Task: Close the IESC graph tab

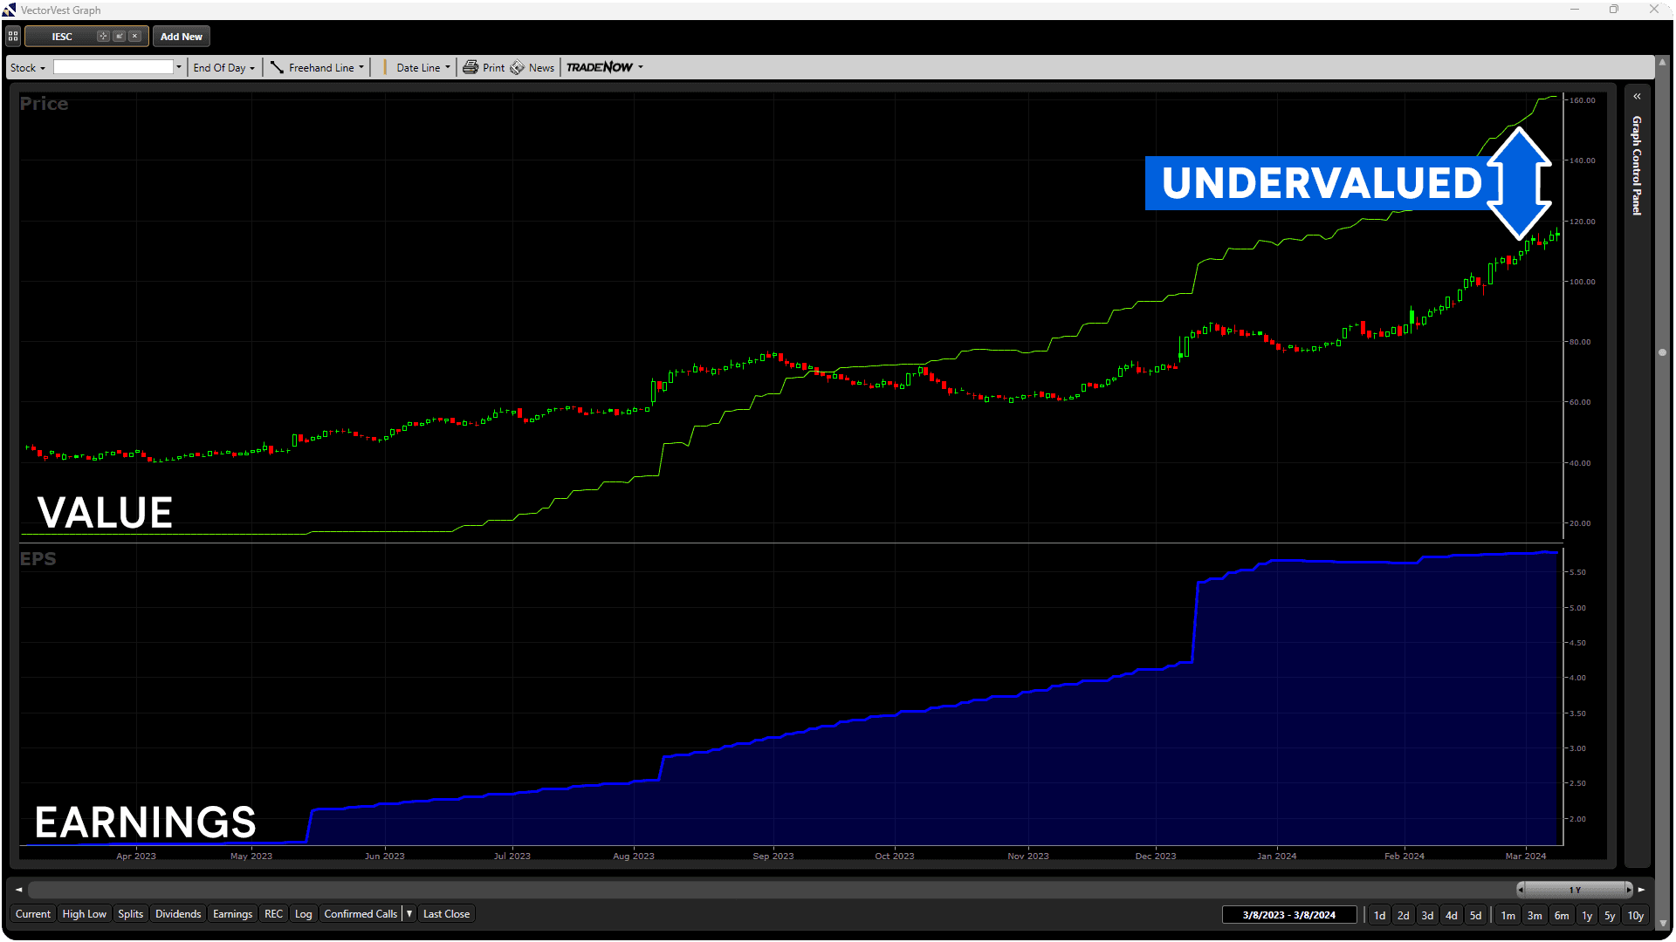Action: tap(134, 37)
